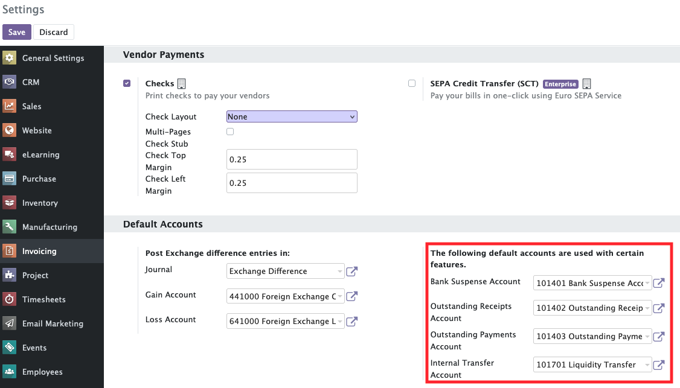The width and height of the screenshot is (680, 388).
Task: Select Purchase in settings sidebar
Action: pos(52,179)
